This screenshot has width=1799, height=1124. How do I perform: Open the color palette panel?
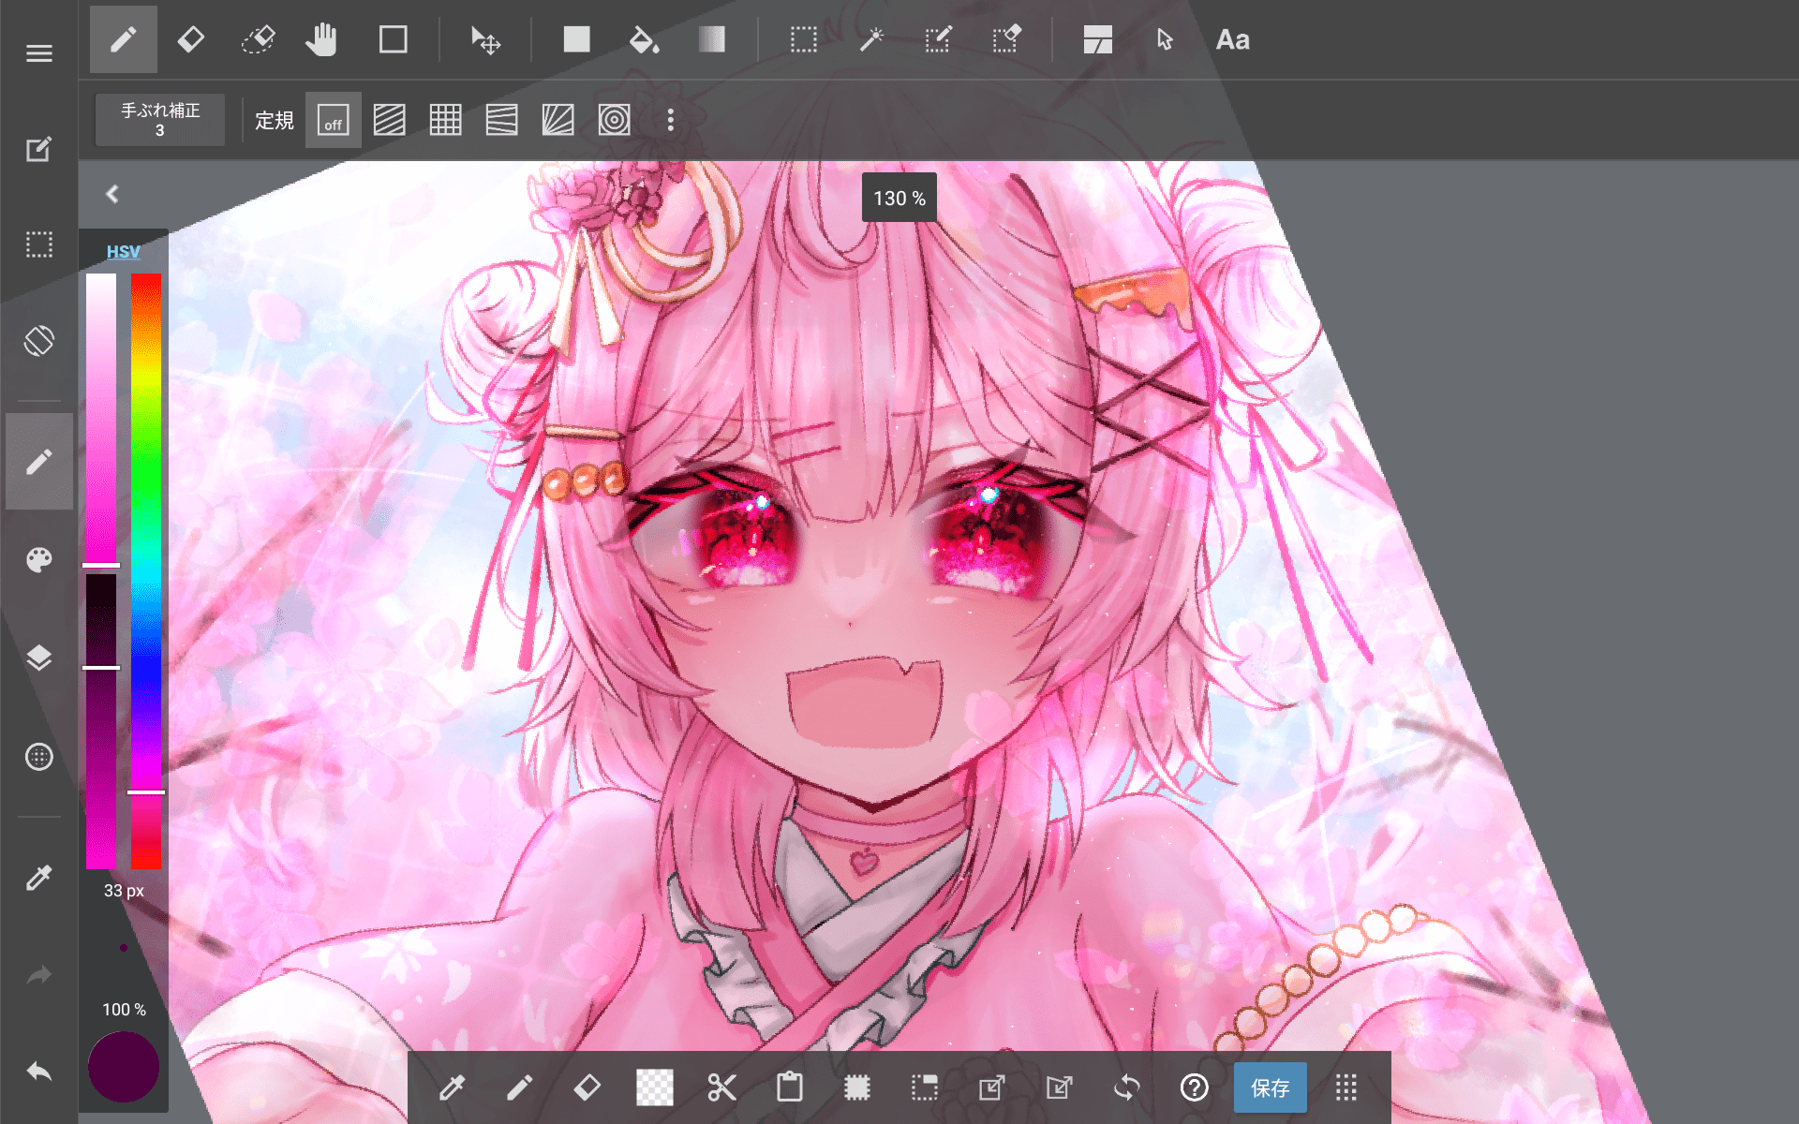[x=38, y=560]
